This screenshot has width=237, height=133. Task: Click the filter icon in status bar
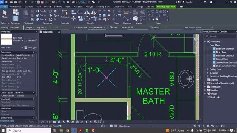pos(221,126)
